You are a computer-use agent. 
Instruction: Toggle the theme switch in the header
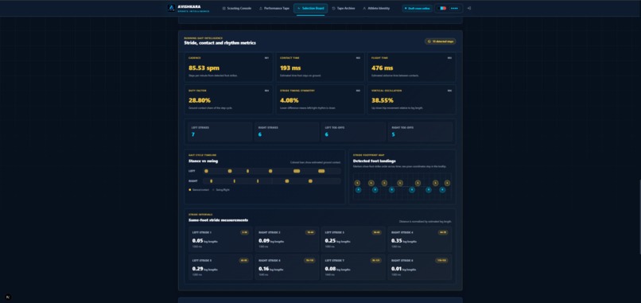point(443,8)
